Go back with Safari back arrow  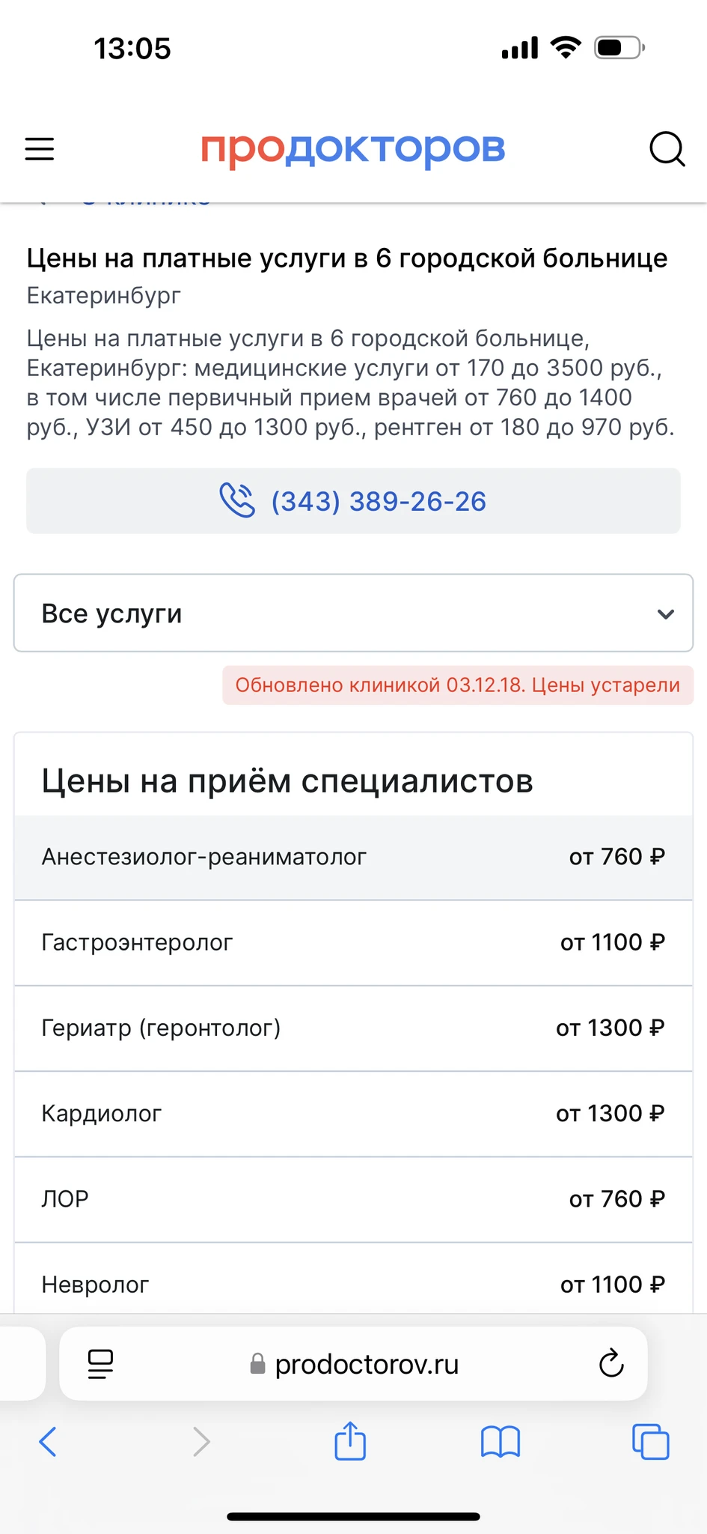(x=48, y=1441)
